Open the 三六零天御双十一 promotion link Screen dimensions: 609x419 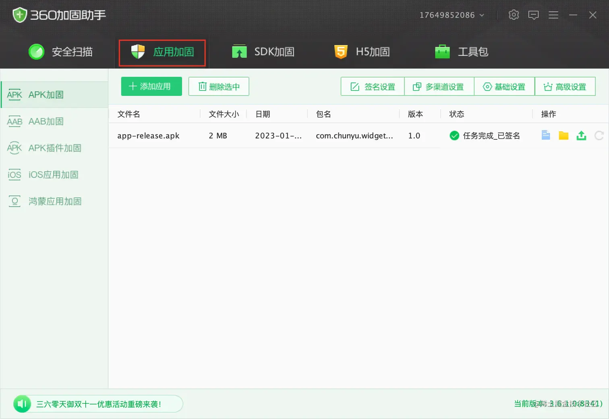tap(99, 404)
